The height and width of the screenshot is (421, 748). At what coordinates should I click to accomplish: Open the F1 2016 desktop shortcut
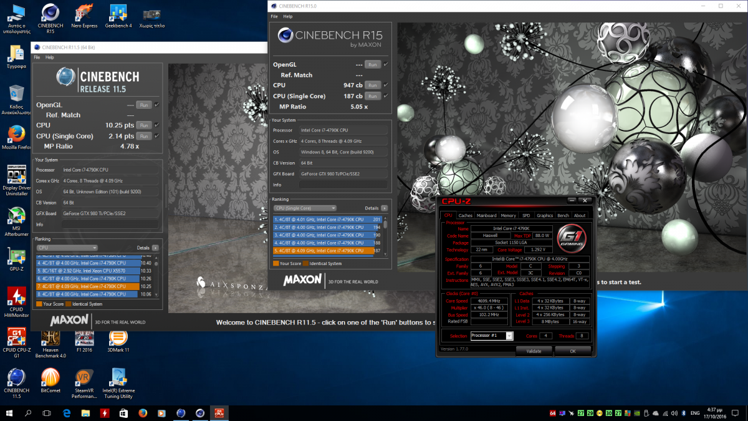[85, 342]
